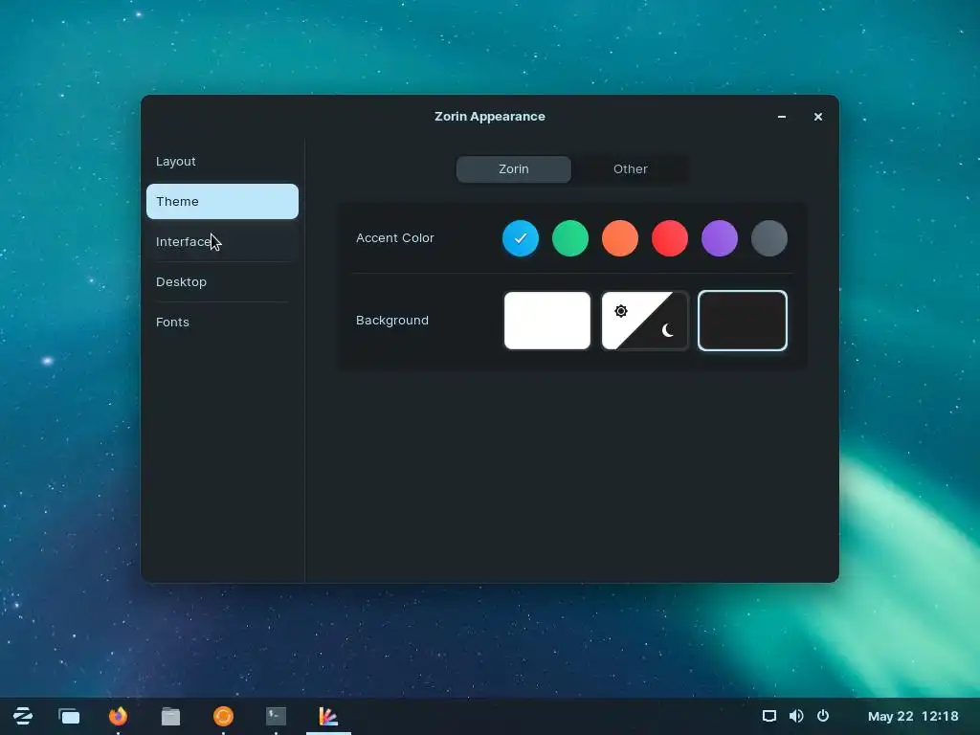Open the Layout section in the sidebar

pos(222,161)
